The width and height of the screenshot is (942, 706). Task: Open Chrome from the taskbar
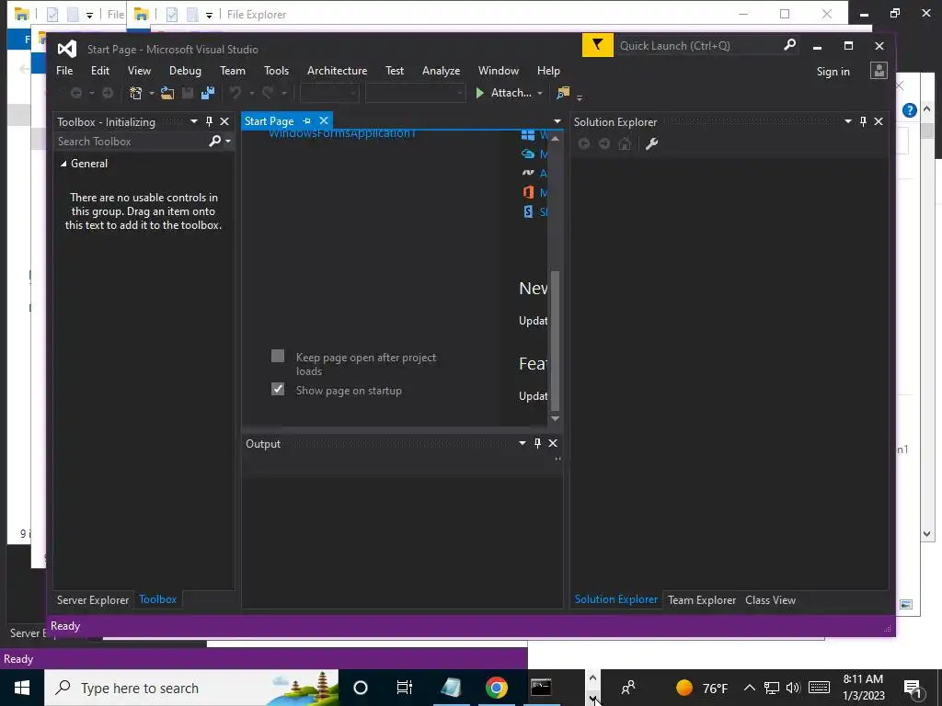pos(496,688)
